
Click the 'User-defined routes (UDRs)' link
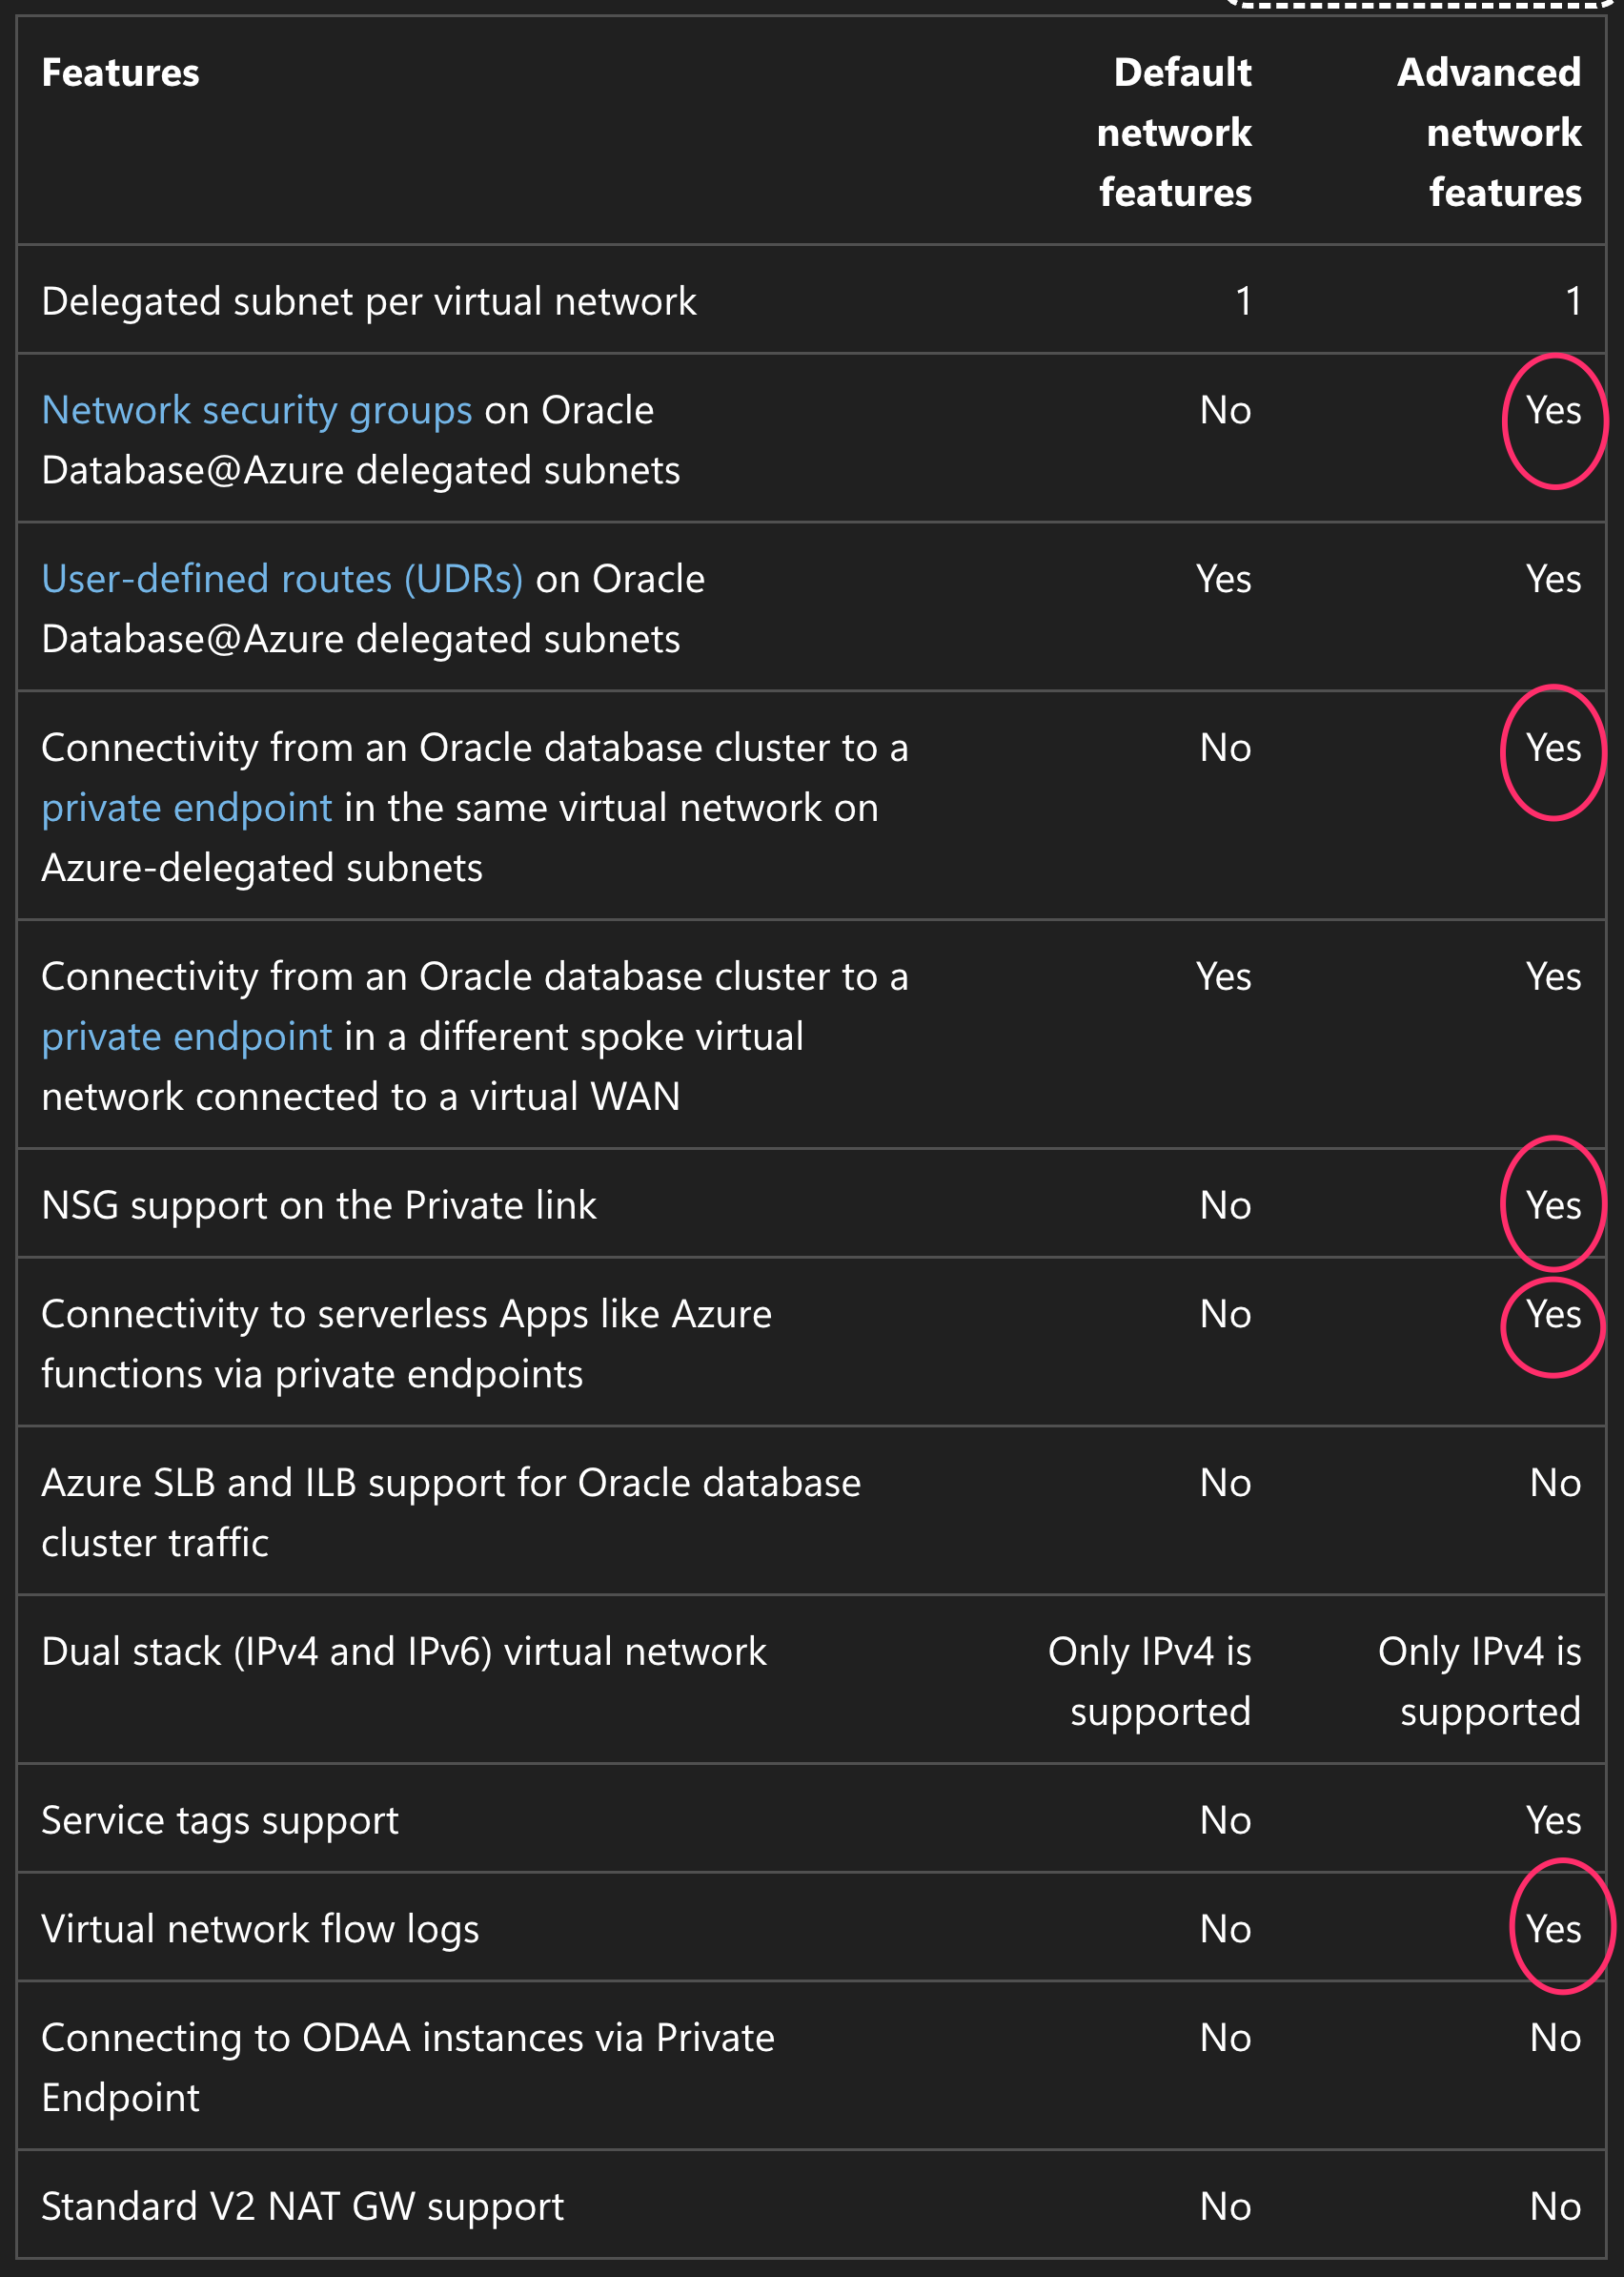(x=282, y=579)
